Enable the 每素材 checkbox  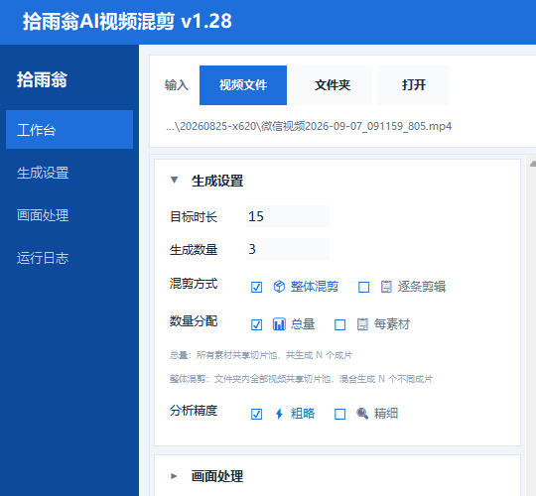tap(339, 324)
